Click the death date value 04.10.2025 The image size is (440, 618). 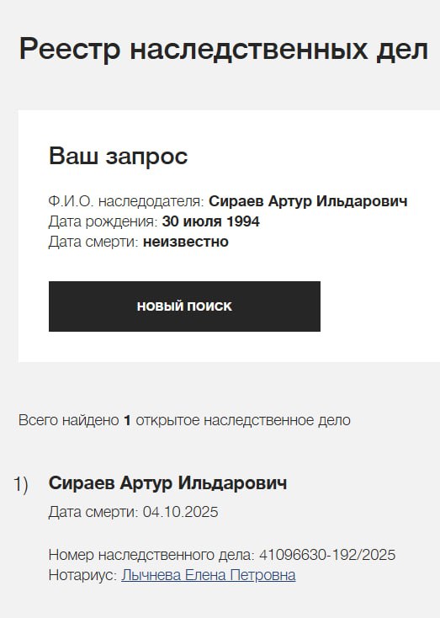tap(180, 512)
